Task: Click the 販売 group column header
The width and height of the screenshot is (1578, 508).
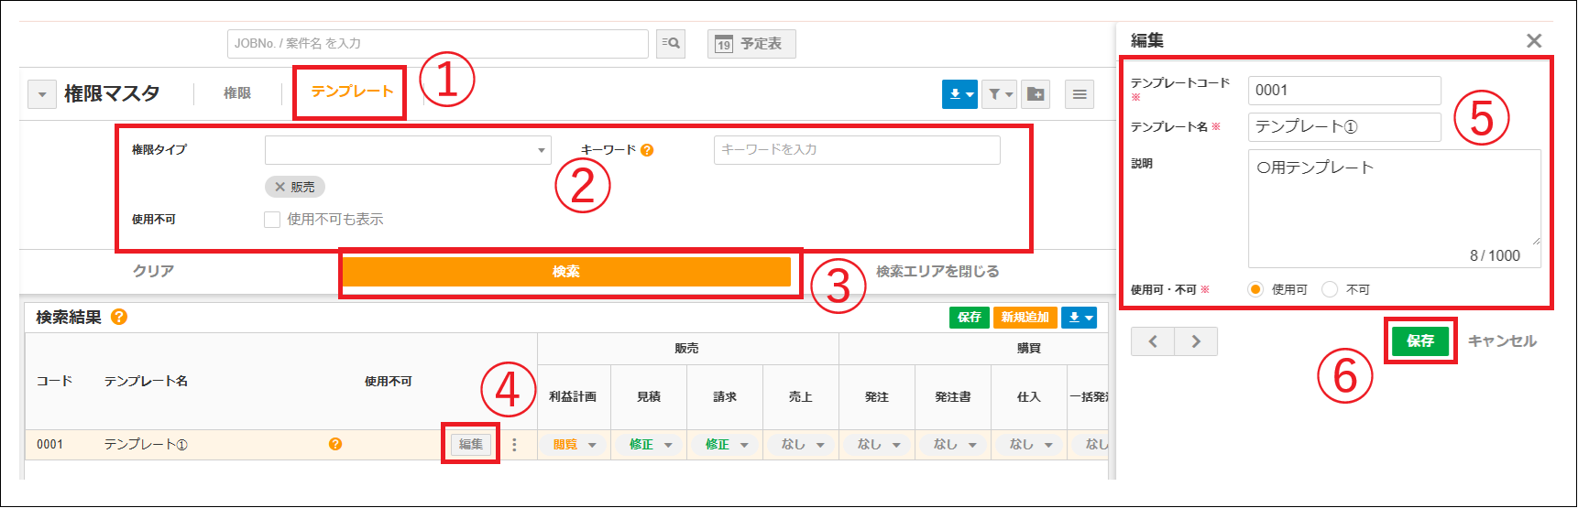Action: click(x=687, y=349)
